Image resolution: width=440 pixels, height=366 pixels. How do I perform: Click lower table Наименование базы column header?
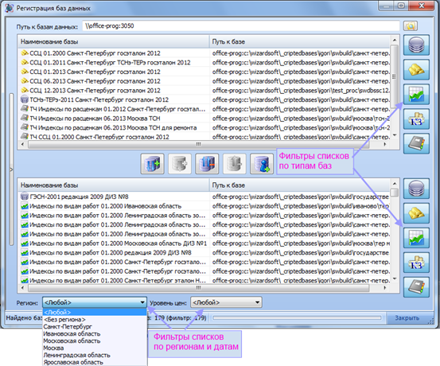click(x=113, y=185)
